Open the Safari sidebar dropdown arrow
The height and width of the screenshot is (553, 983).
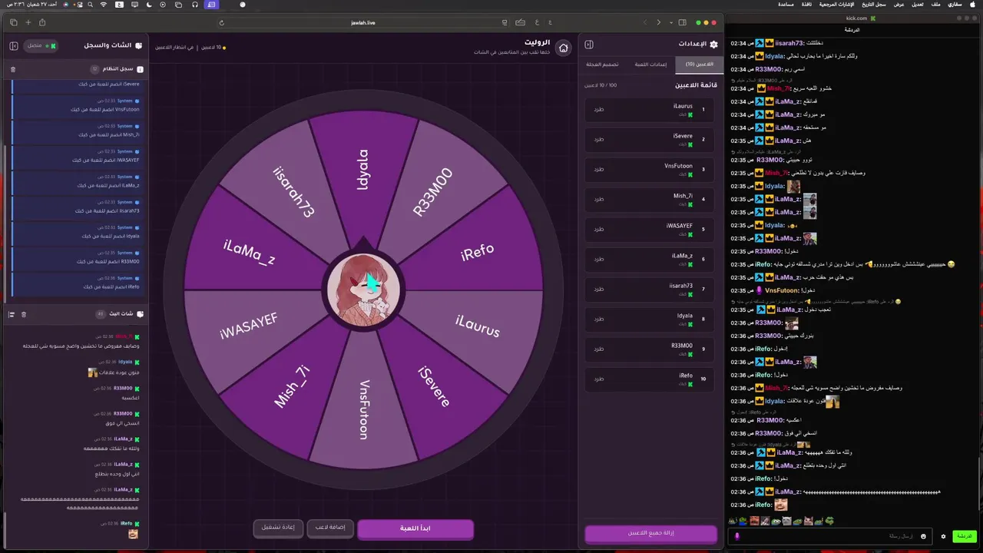(x=671, y=22)
